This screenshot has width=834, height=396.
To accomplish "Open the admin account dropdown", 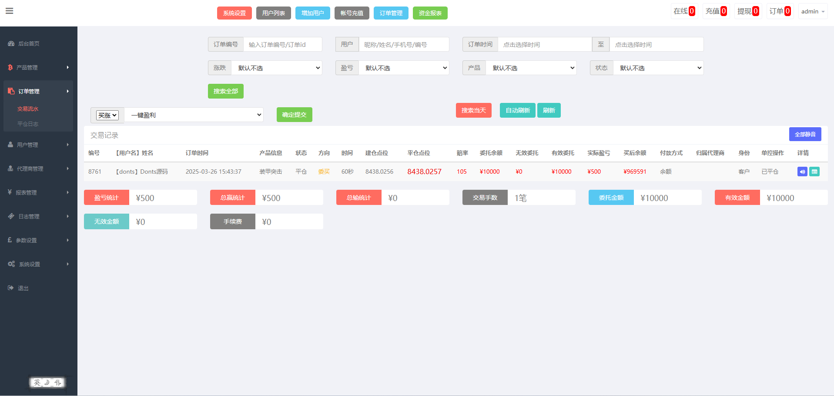I will tap(812, 11).
